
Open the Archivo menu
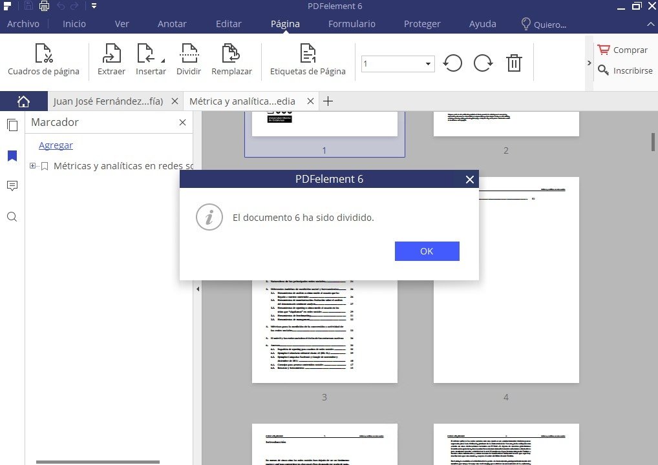[23, 24]
